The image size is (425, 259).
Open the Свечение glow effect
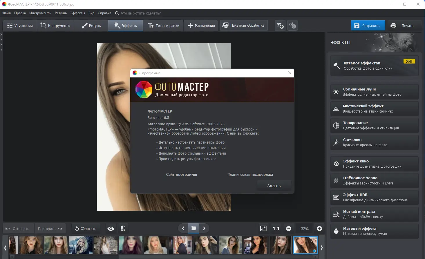[x=374, y=142]
